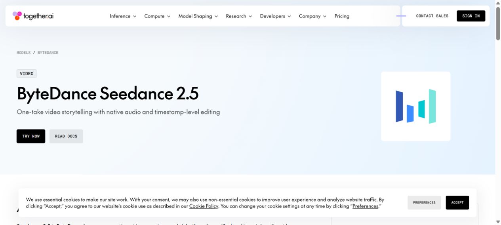Expand the Company dropdown

(x=312, y=16)
